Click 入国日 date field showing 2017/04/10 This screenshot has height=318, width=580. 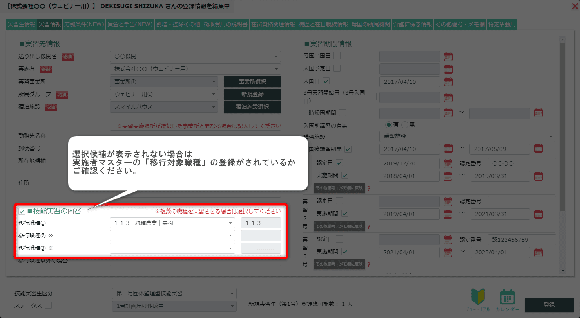[410, 82]
